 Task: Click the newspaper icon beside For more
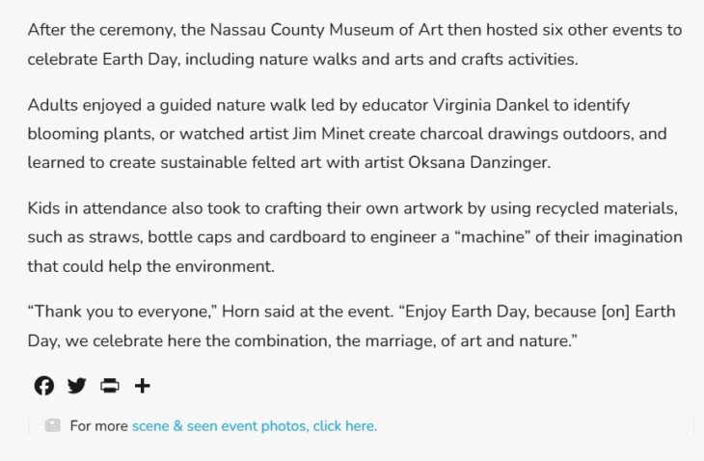[52, 425]
